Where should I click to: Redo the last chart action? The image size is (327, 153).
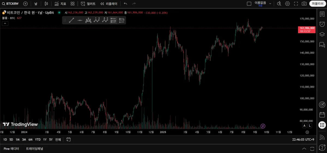[x=134, y=4]
